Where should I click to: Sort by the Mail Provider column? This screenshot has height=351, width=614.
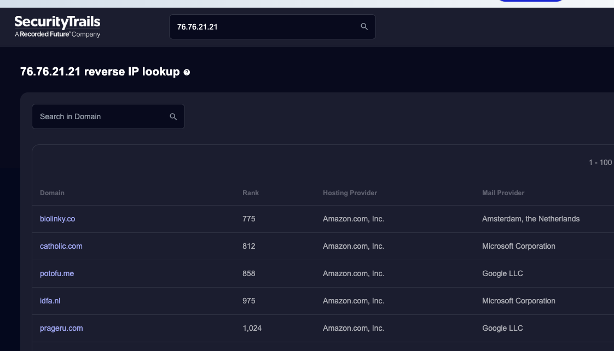(503, 192)
